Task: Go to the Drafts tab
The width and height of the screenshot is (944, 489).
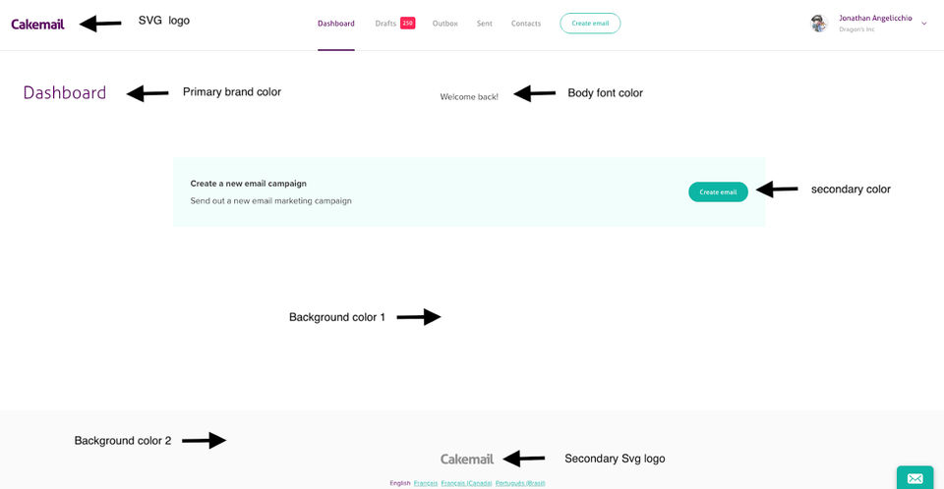Action: [385, 24]
